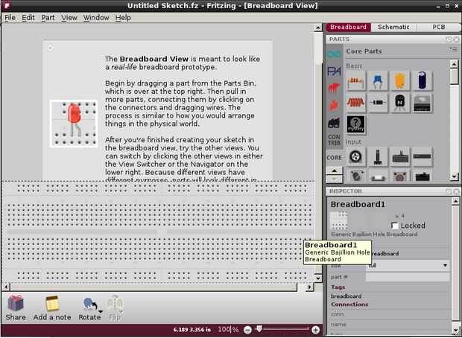The image size is (462, 338).
Task: Select the mystery part icon
Action: click(x=356, y=125)
